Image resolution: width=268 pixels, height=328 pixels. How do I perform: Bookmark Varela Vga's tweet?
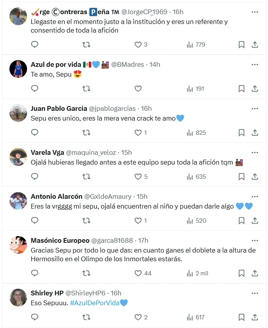[x=241, y=176]
